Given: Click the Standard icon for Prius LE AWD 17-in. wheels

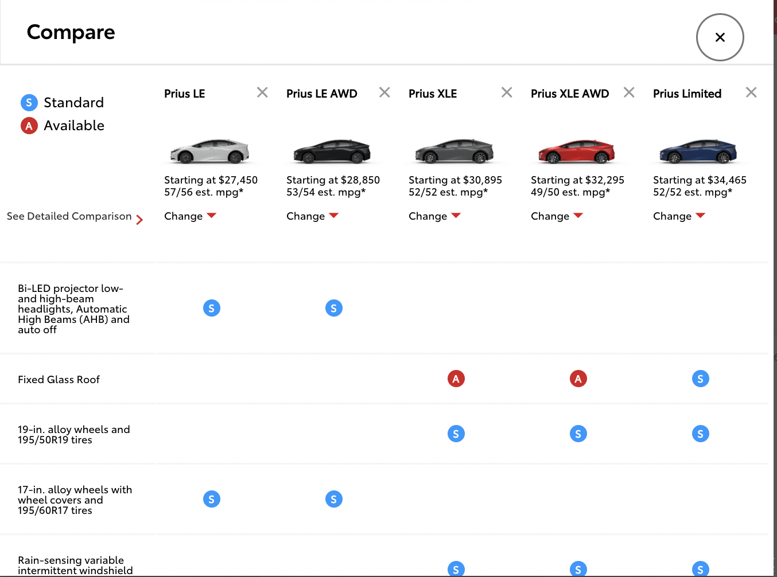Looking at the screenshot, I should [333, 499].
